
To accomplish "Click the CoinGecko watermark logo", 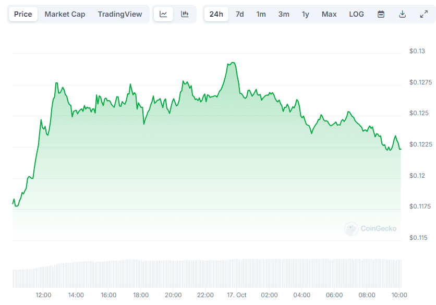I will click(371, 228).
